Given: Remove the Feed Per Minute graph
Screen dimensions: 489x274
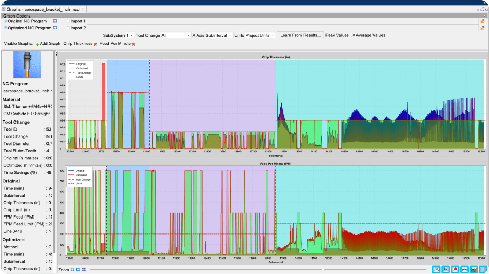Looking at the screenshot, I should (133, 44).
